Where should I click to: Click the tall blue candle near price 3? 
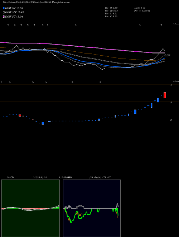pyautogui.click(x=158, y=100)
